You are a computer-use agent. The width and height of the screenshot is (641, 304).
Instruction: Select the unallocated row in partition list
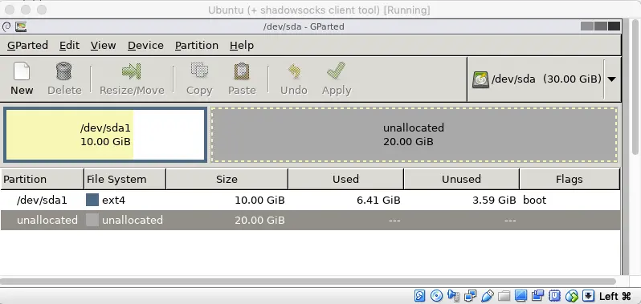310,220
